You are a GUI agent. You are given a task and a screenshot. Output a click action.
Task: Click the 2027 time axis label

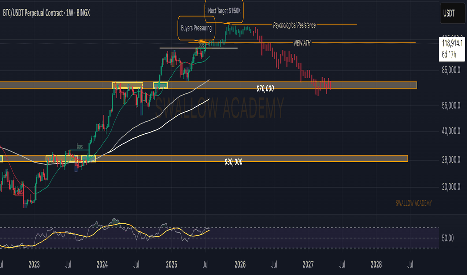(308, 264)
